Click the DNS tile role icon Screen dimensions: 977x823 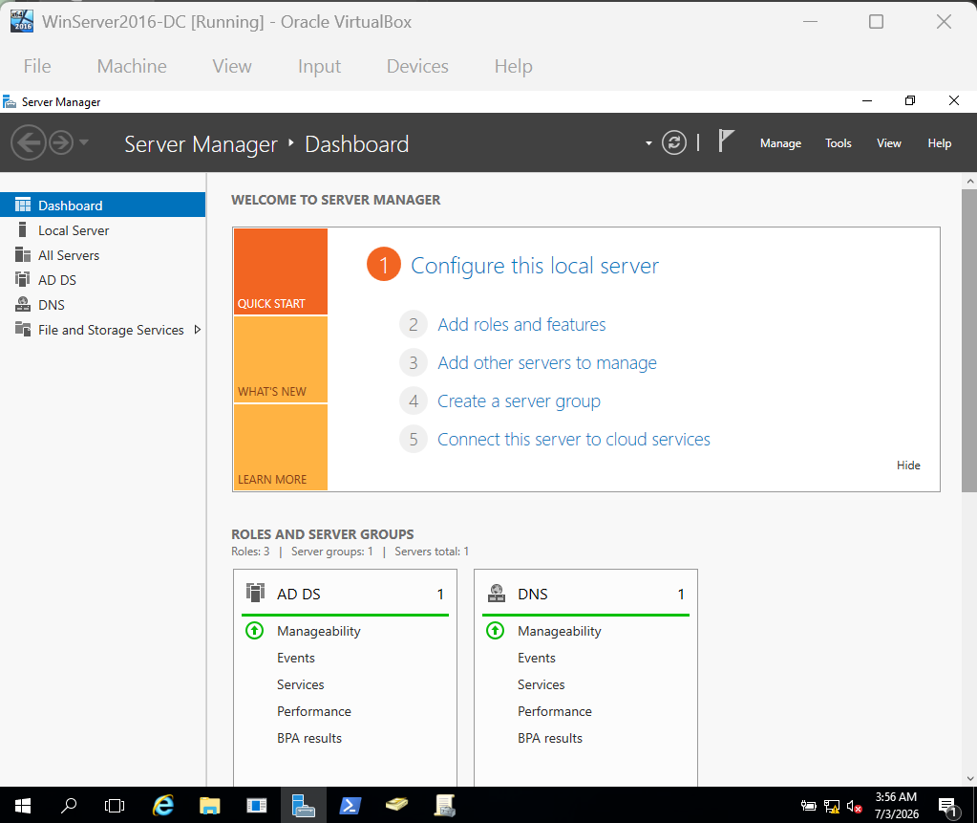coord(497,593)
